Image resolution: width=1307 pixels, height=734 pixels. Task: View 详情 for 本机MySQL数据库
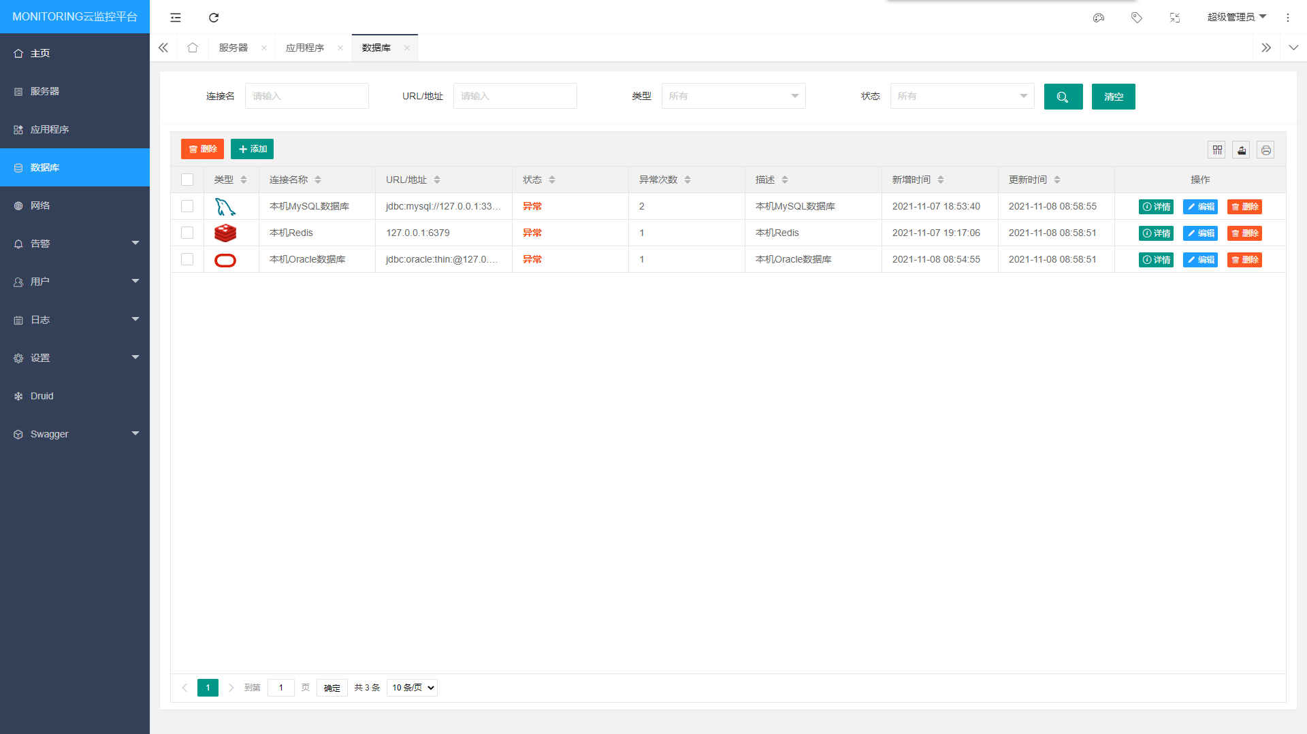1156,207
